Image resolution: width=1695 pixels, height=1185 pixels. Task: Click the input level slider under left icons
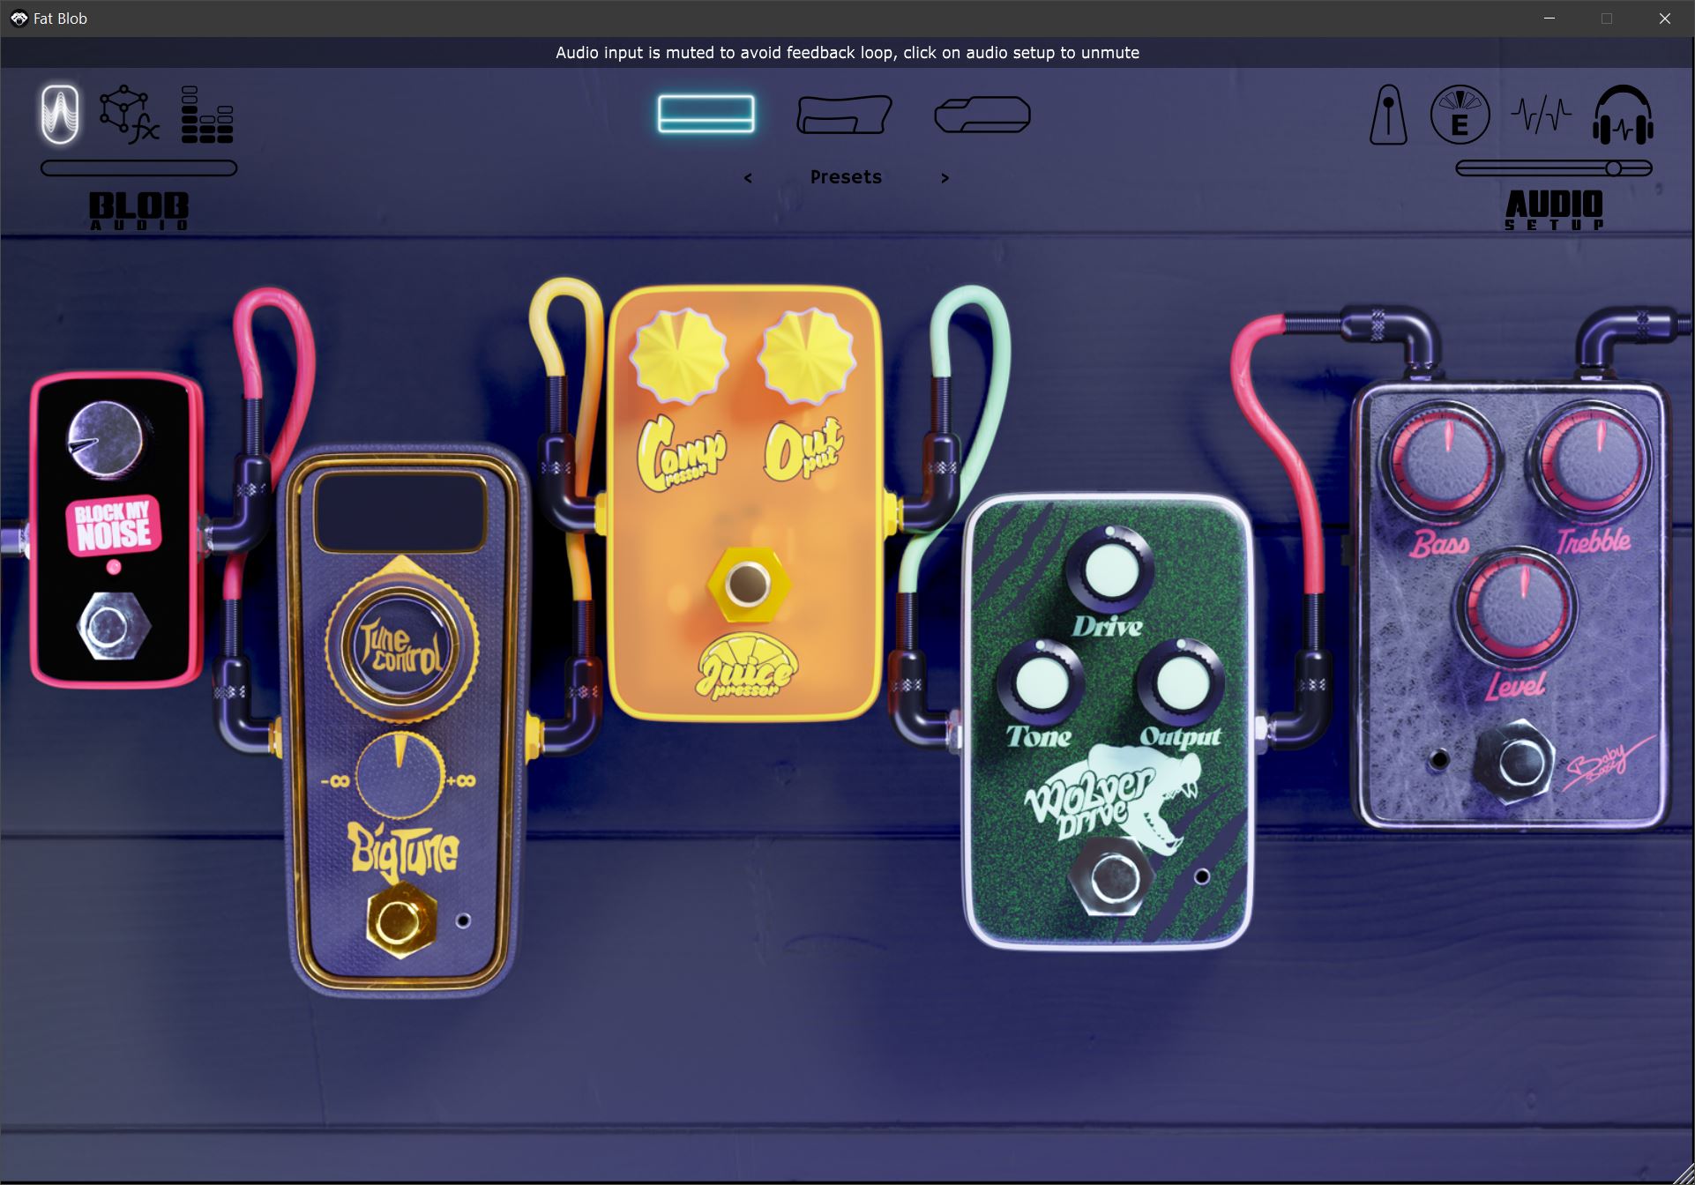(138, 168)
